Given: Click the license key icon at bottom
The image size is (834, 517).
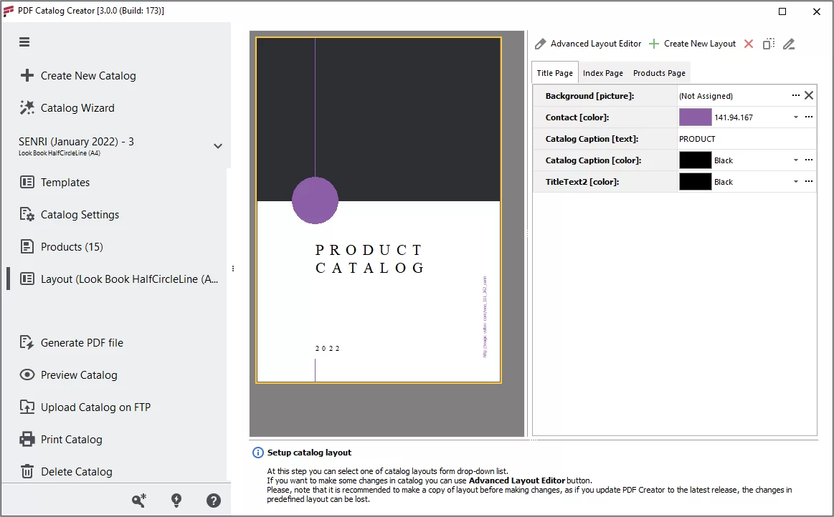Looking at the screenshot, I should click(138, 501).
